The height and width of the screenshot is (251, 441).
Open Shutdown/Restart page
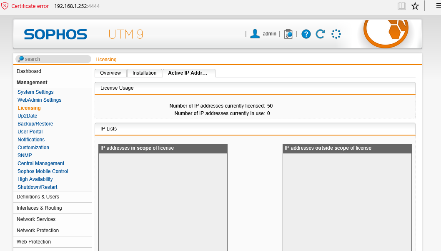(38, 187)
